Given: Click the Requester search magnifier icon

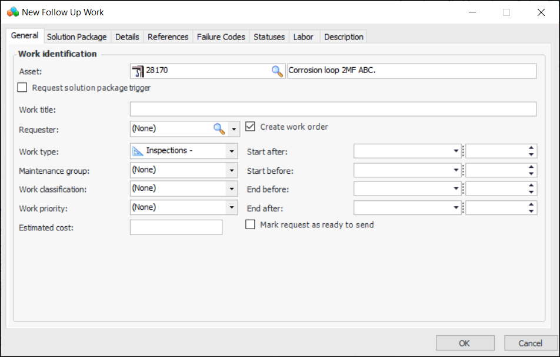Looking at the screenshot, I should pos(219,128).
